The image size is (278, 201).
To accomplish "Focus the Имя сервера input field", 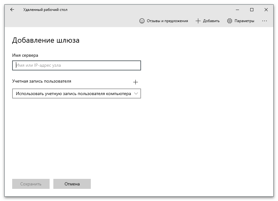I will click(x=76, y=65).
